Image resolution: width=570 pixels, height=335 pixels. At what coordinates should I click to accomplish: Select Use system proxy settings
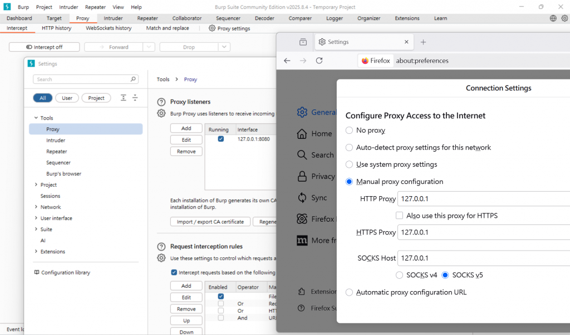tap(349, 164)
